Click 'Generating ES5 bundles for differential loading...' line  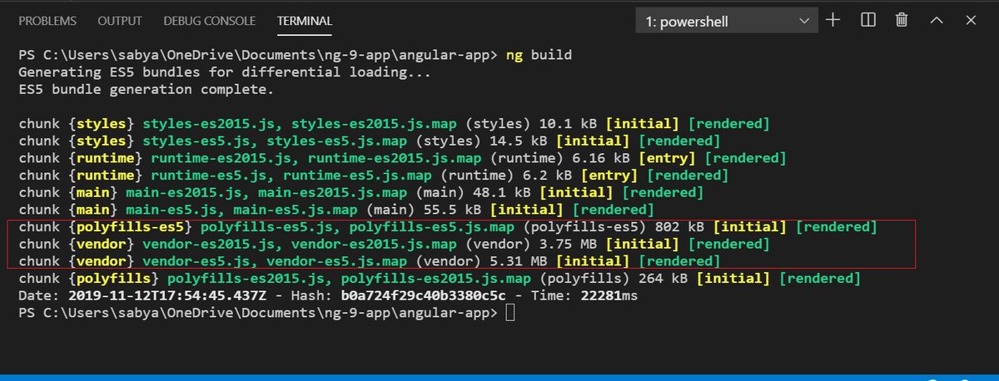(x=225, y=72)
